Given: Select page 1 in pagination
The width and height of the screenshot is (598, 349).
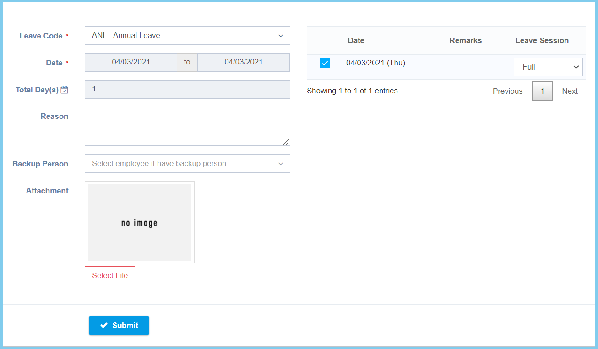Looking at the screenshot, I should (x=542, y=91).
